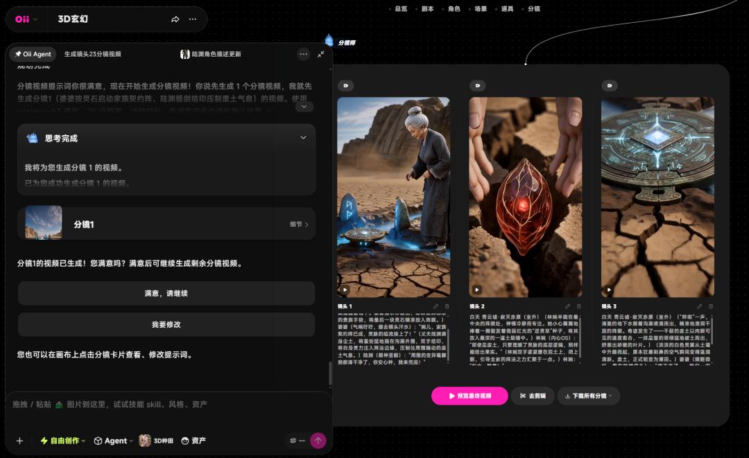
Task: Click the share arrow icon beside 3D玄幻
Action: pos(175,19)
